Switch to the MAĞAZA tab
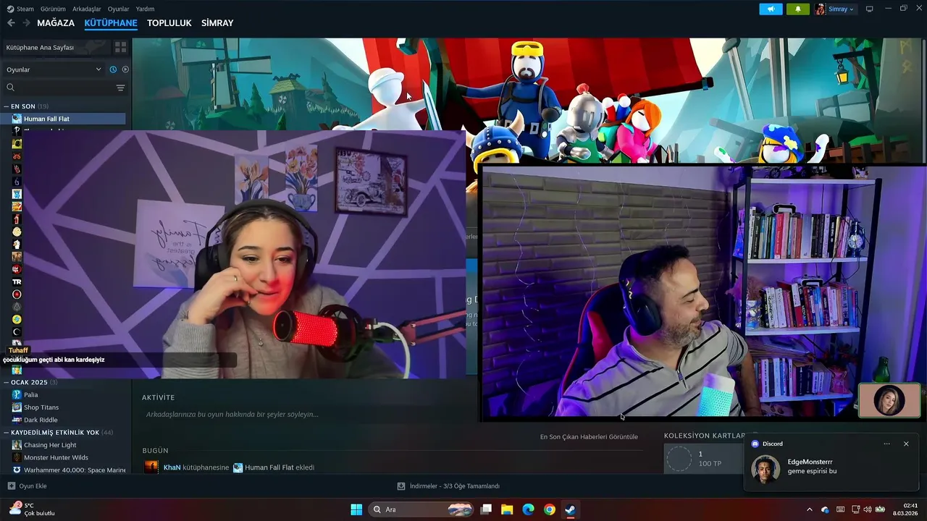Screen dimensions: 927x521 [56, 23]
